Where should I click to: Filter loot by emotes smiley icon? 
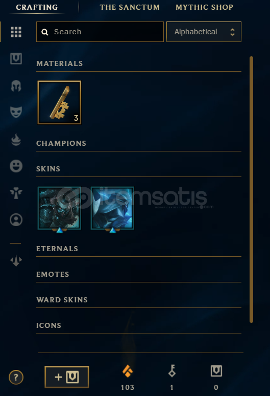(16, 166)
